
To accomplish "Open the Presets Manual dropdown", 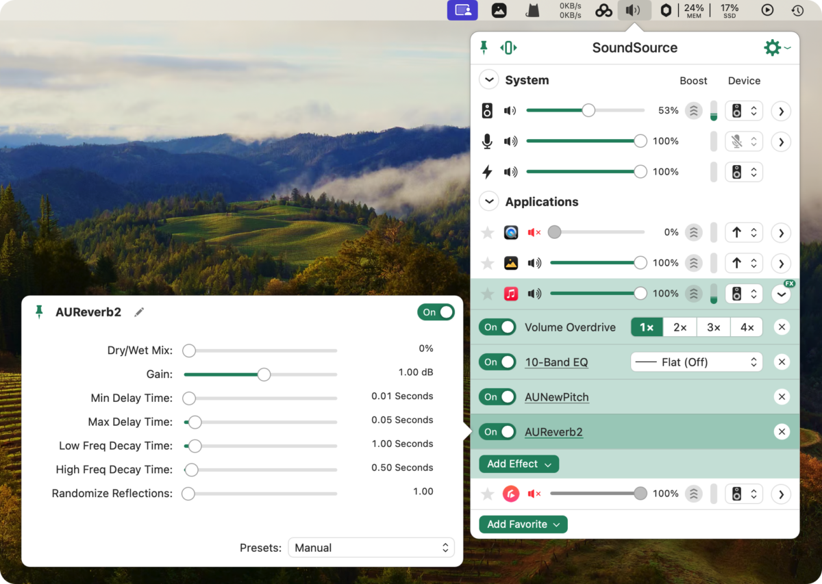I will coord(371,548).
